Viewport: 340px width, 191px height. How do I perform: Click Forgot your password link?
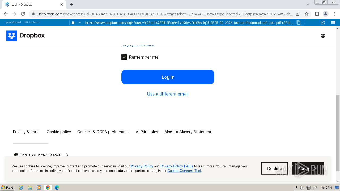coord(138,45)
